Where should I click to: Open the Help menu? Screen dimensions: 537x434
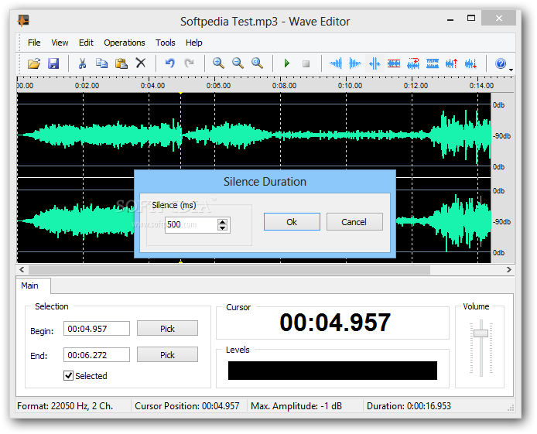[194, 43]
